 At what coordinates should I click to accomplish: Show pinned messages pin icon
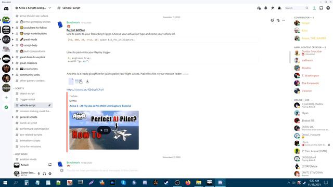coord(273,8)
